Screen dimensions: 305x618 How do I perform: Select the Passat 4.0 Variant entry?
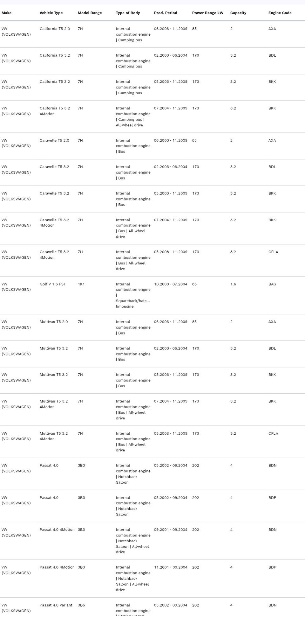[x=56, y=605]
